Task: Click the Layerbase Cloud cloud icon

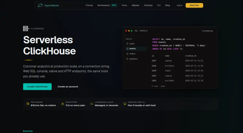Action: (92, 104)
